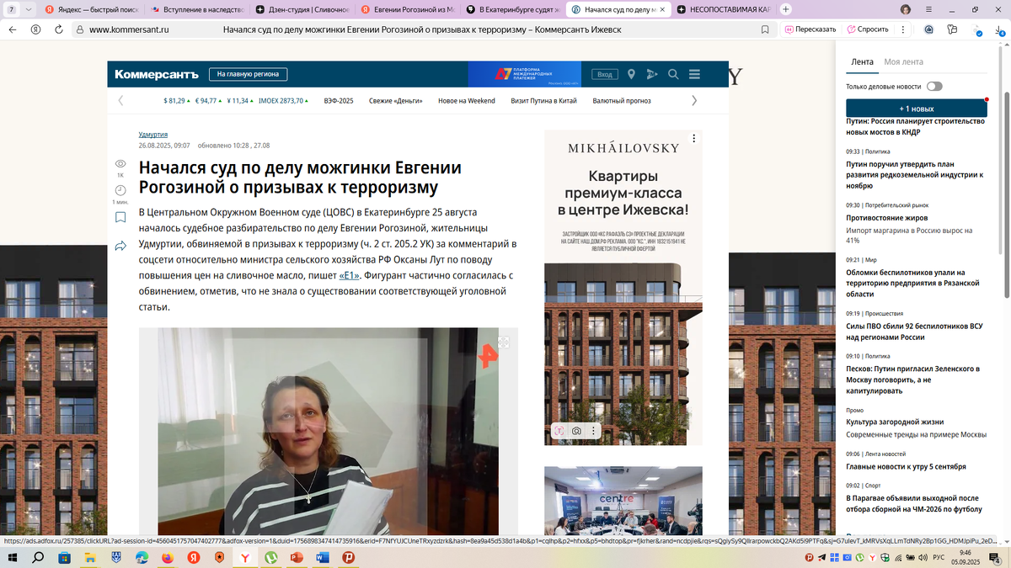Click the left chevron on the news ticker
This screenshot has height=568, width=1011.
coord(120,99)
